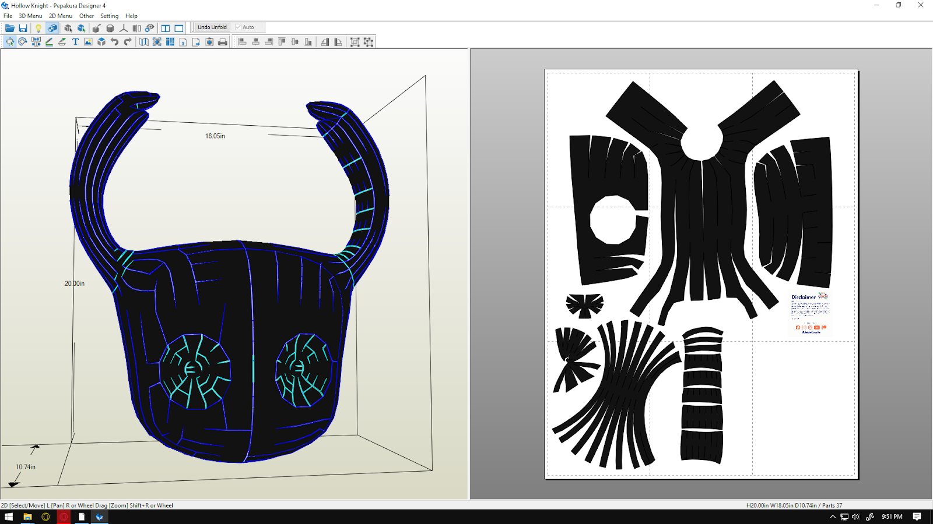Screen dimensions: 933x524
Task: Align selected parts to vertical center
Action: [x=295, y=42]
